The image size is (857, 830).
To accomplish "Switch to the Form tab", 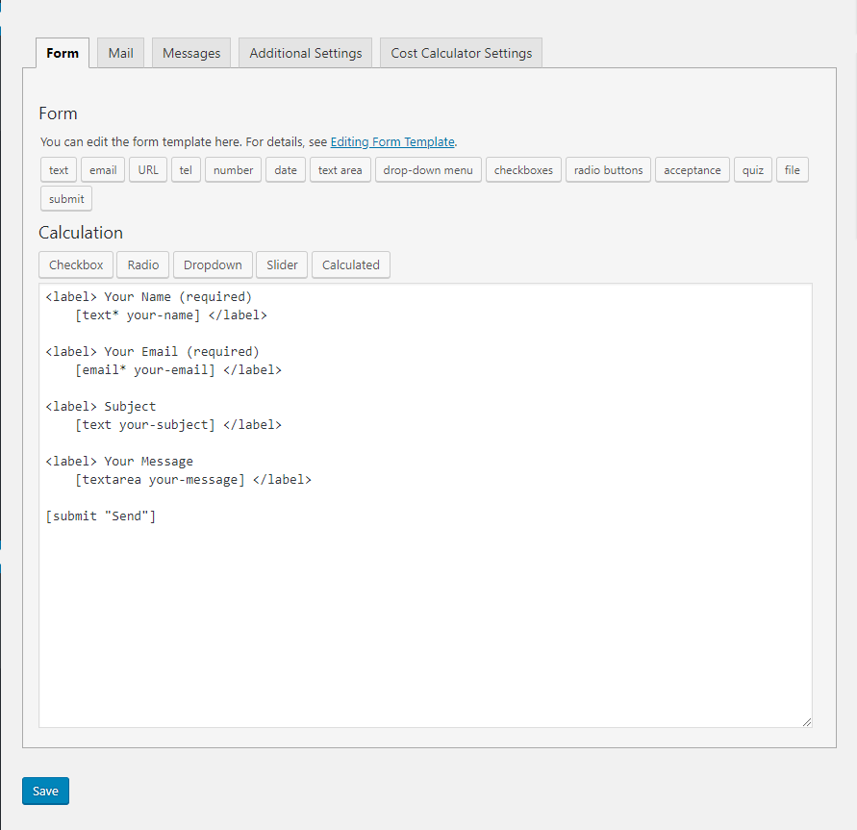I will 63,53.
